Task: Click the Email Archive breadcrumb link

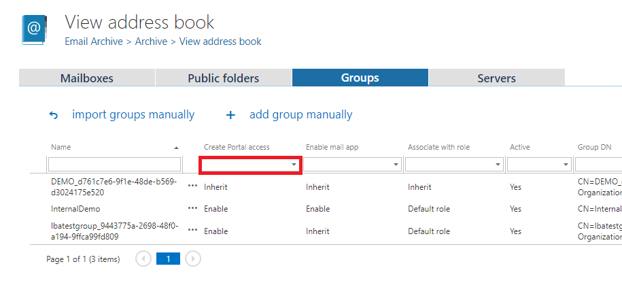Action: (x=94, y=42)
